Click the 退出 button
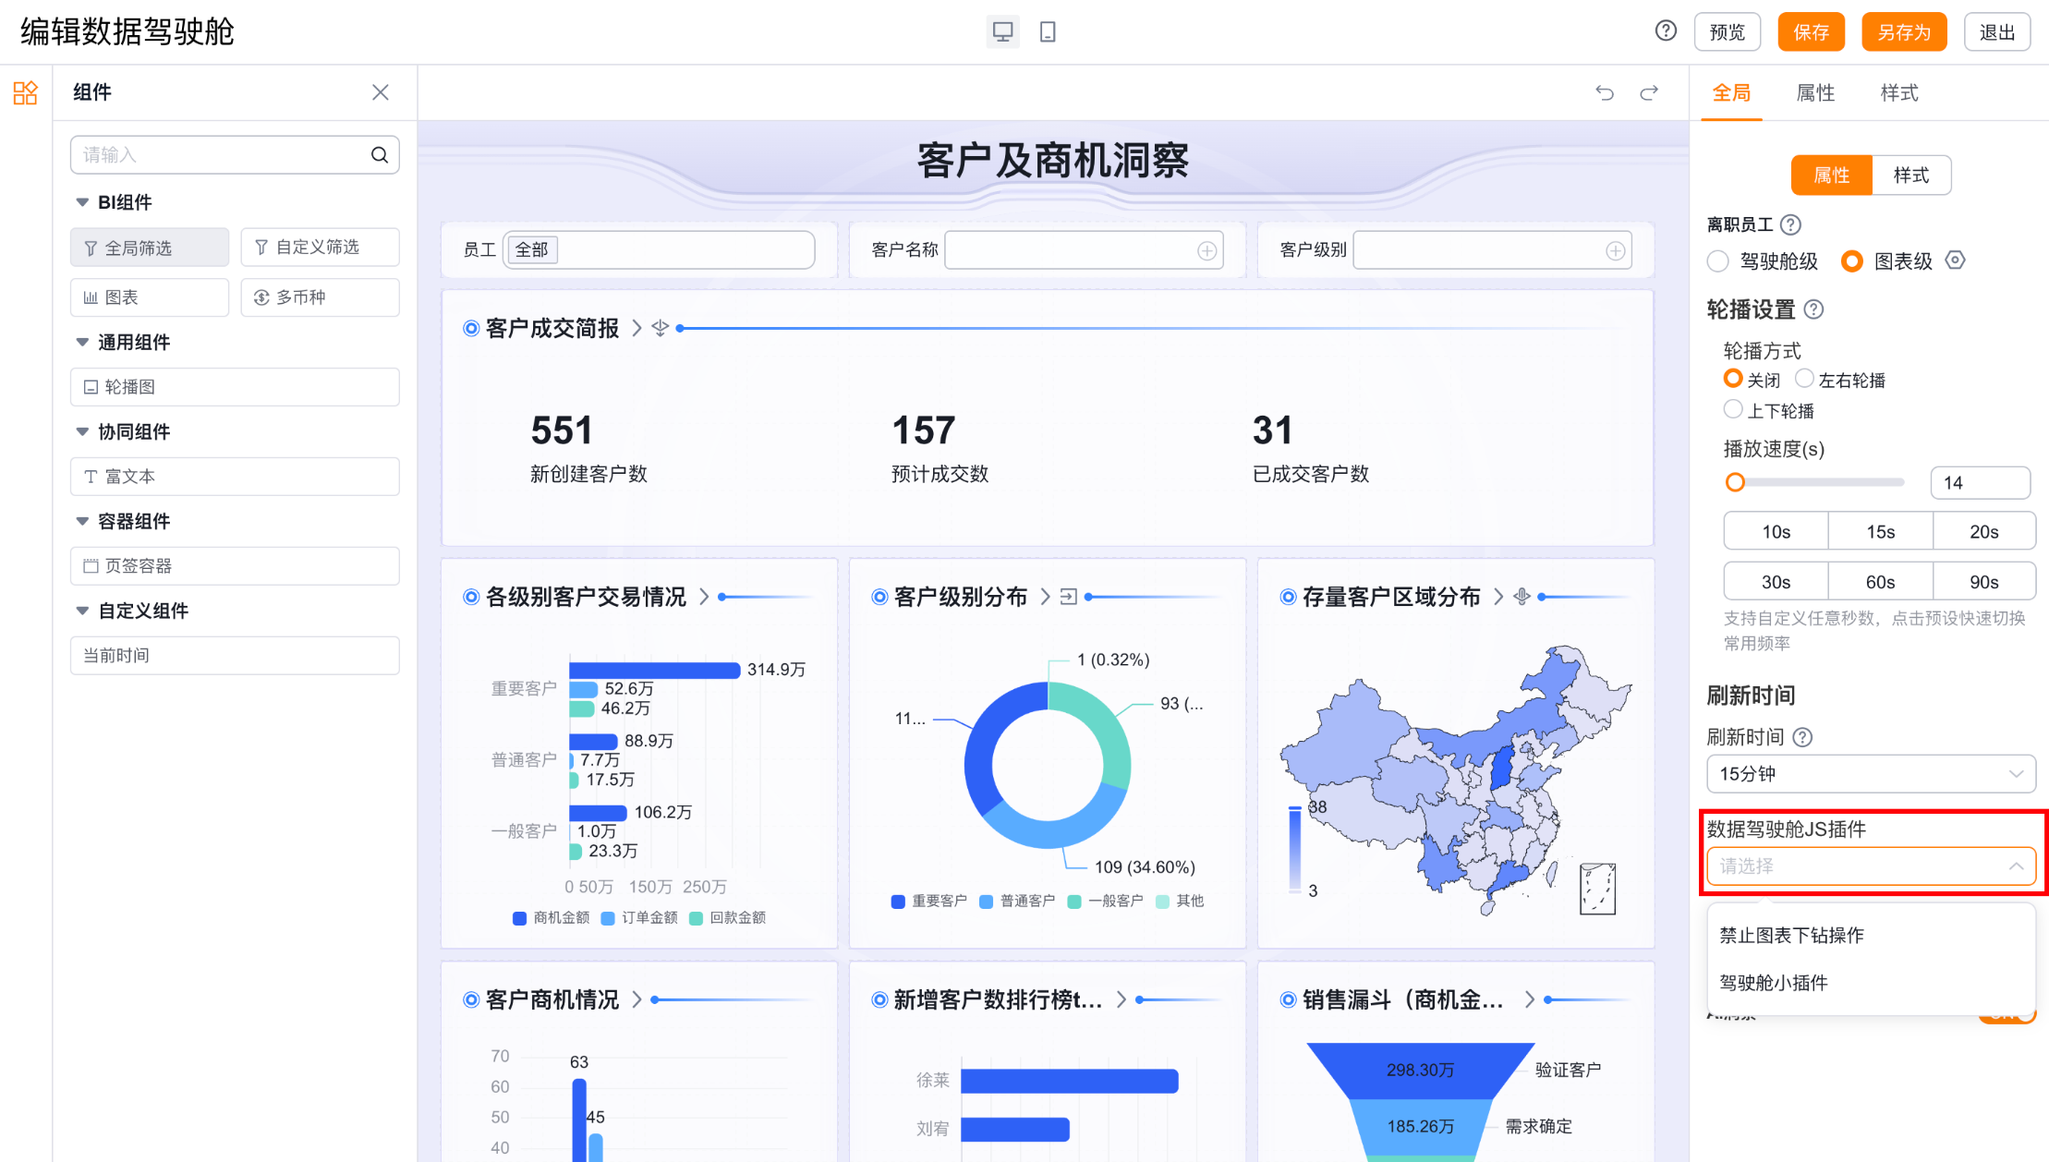This screenshot has width=2049, height=1162. (x=1997, y=32)
